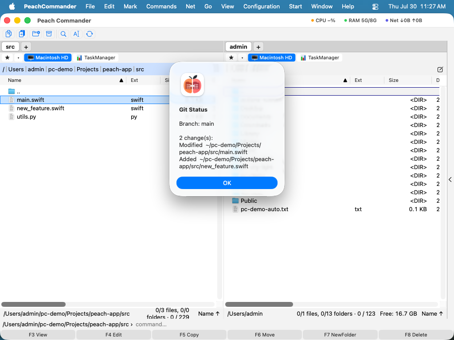454x340 pixels.
Task: Click left panel favorites star button
Action: (8, 58)
